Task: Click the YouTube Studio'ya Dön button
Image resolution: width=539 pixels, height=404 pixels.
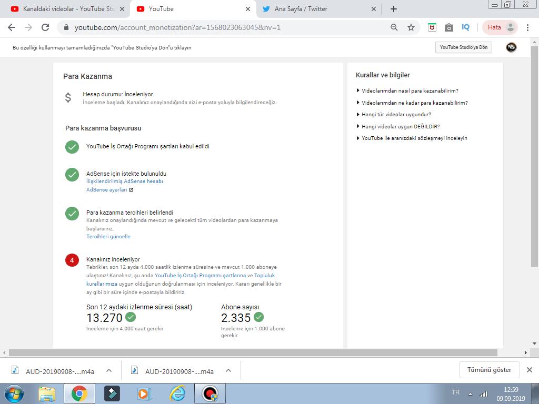Action: (463, 47)
